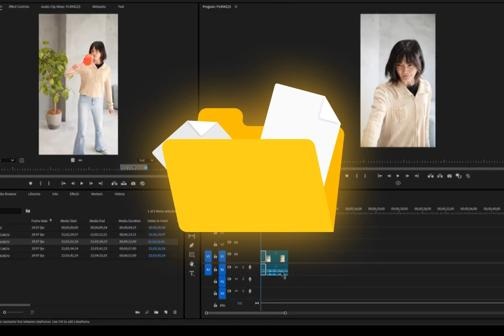This screenshot has width=504, height=336.
Task: Step forward one frame in the Source monitor
Action: tap(91, 183)
